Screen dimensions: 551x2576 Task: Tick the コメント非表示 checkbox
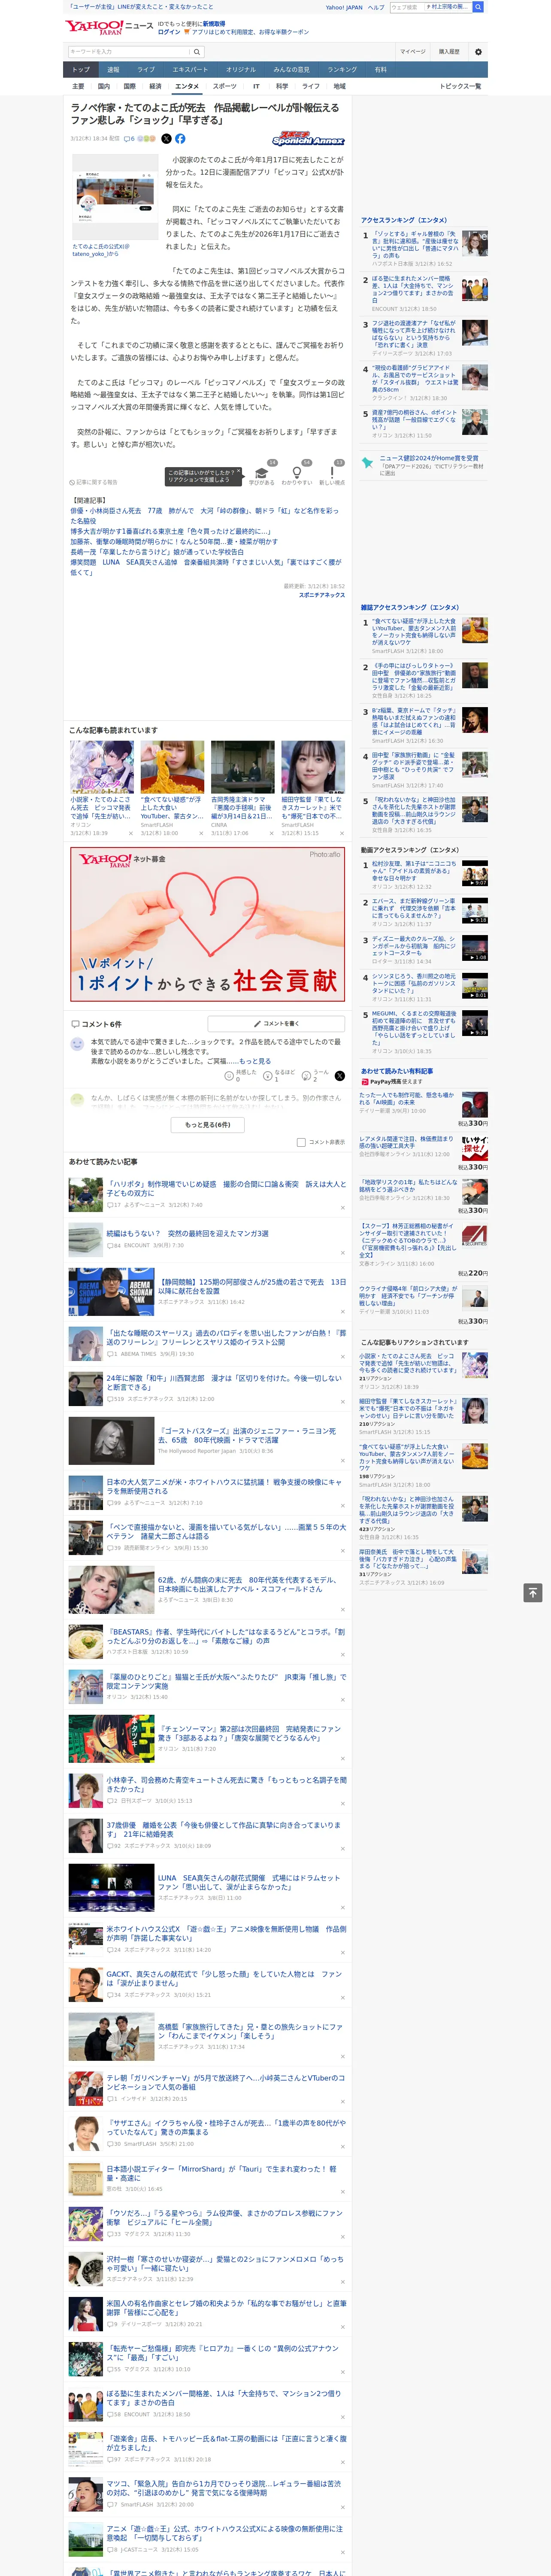[301, 1142]
